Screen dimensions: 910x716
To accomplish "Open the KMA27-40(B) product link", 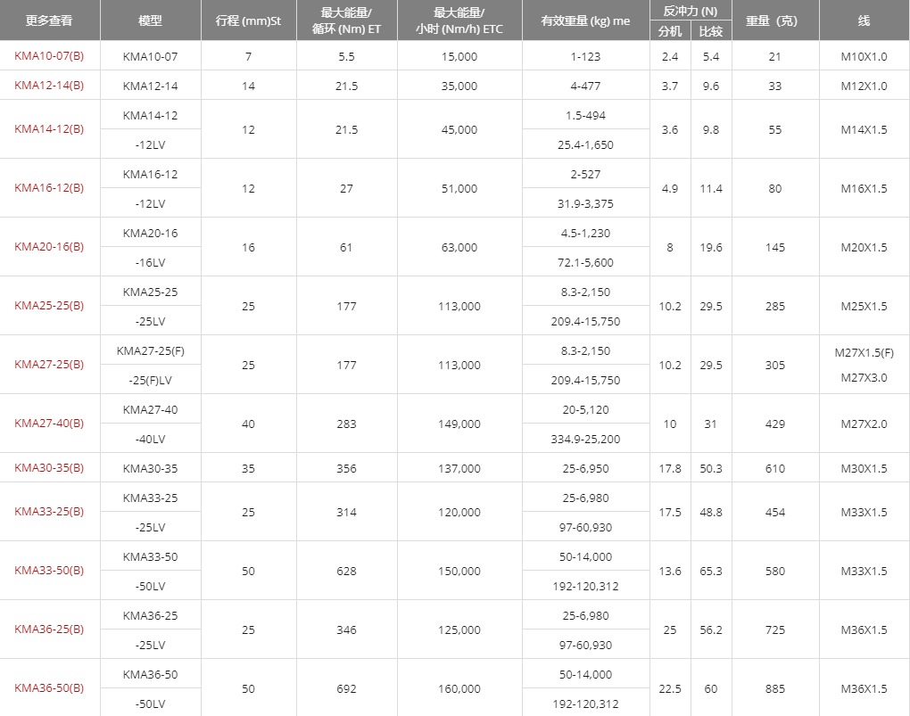I will click(49, 423).
